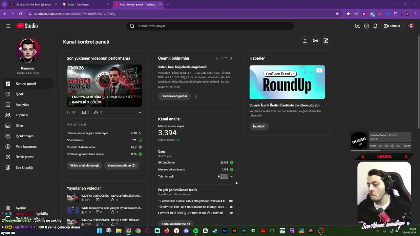The height and width of the screenshot is (236, 420).
Task: Open Topluluk in the sidebar
Action: [28, 115]
